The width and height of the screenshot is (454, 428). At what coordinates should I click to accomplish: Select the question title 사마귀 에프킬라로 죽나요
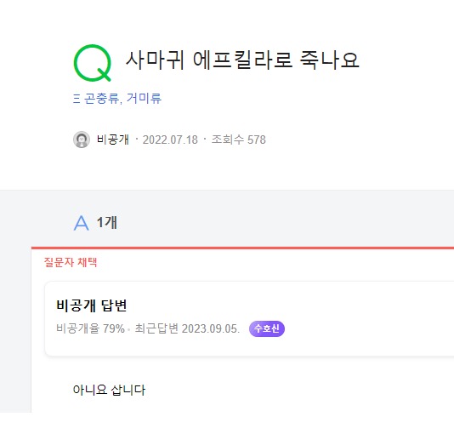[242, 60]
